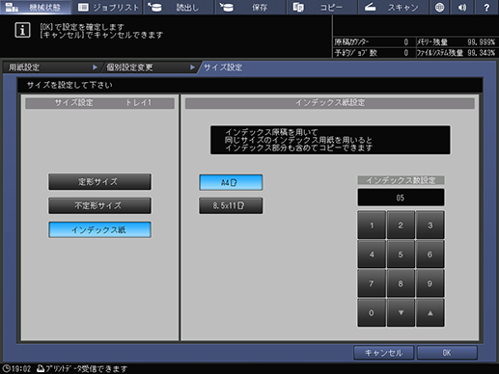Click the インデックス紙設定 header

click(x=330, y=103)
